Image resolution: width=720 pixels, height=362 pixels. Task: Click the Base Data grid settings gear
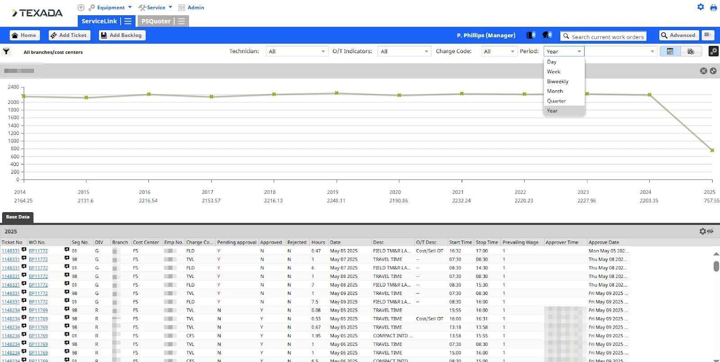click(702, 231)
